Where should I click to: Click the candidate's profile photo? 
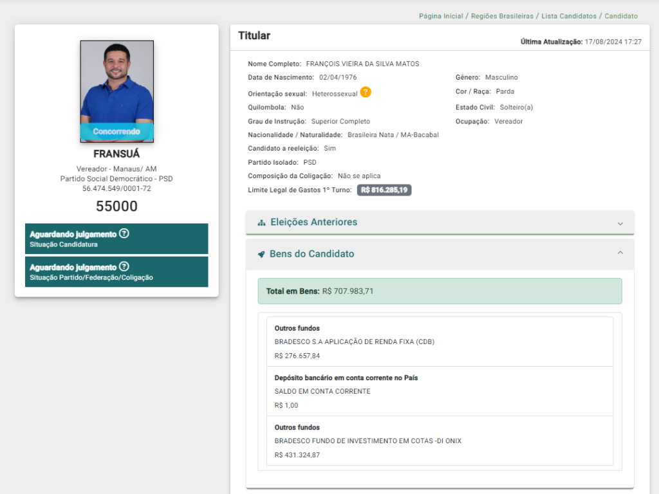pyautogui.click(x=116, y=80)
